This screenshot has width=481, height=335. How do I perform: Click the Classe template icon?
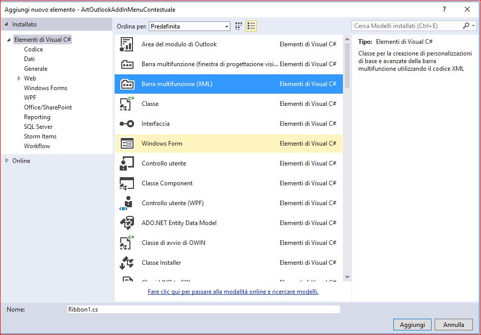[x=127, y=103]
